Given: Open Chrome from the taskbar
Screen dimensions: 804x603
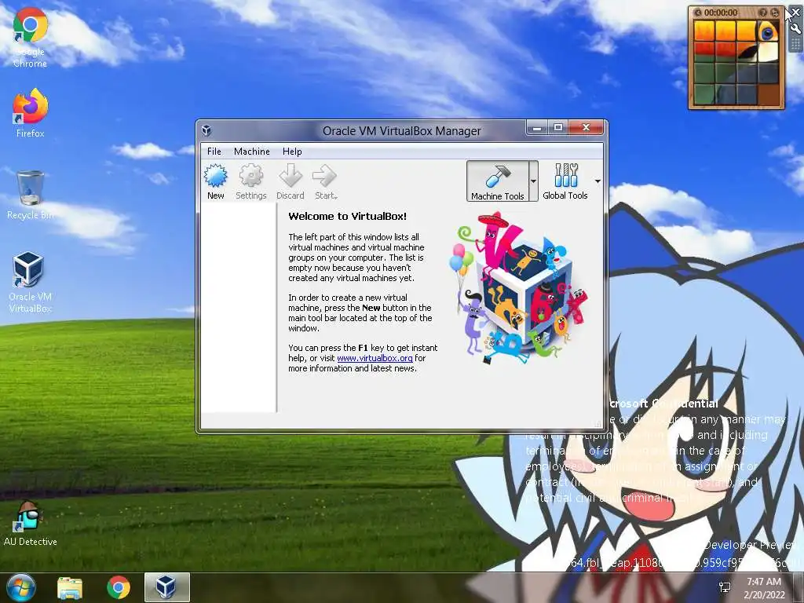Looking at the screenshot, I should (119, 587).
